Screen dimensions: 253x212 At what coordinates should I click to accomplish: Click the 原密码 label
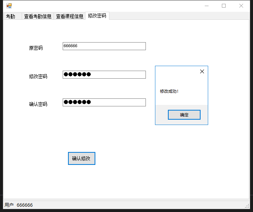[x=36, y=48]
